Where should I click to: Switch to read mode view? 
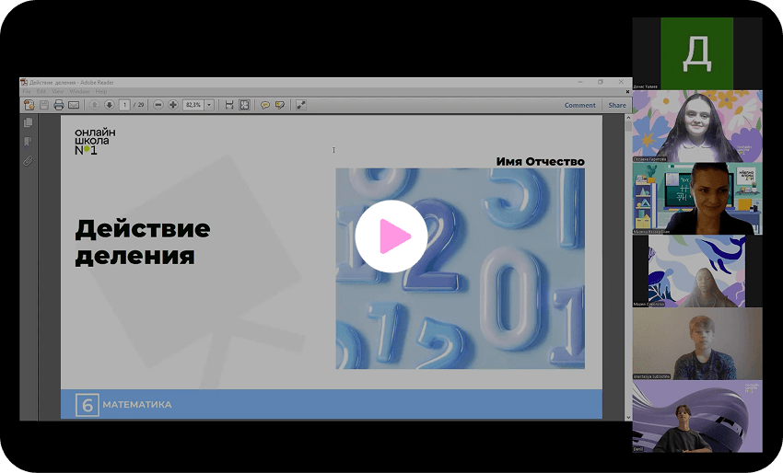tap(300, 105)
